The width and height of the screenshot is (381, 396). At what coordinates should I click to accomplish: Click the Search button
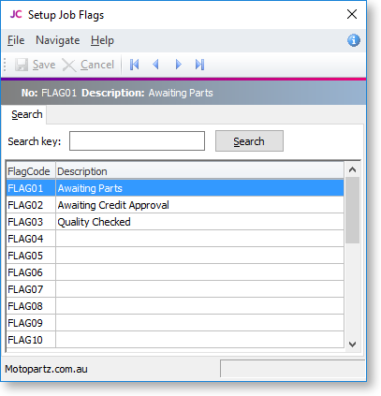[x=249, y=141]
